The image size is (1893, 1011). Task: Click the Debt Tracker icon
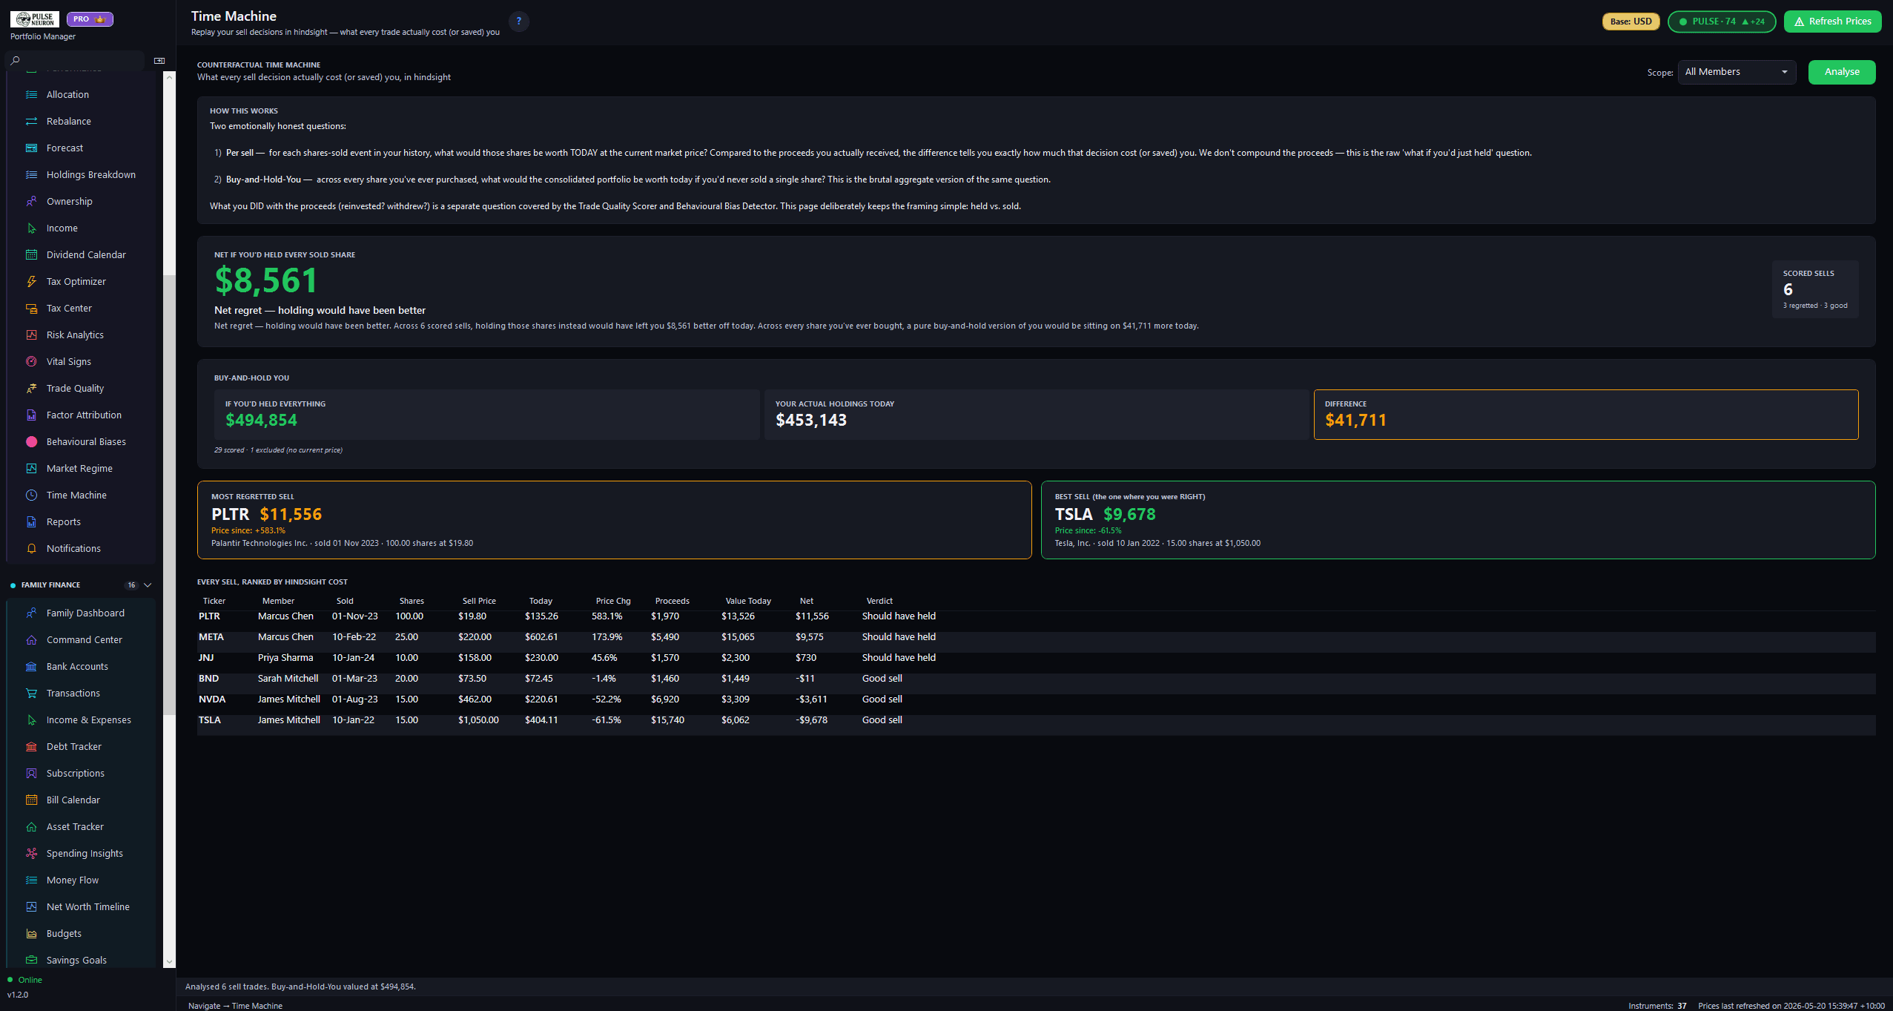pyautogui.click(x=31, y=747)
